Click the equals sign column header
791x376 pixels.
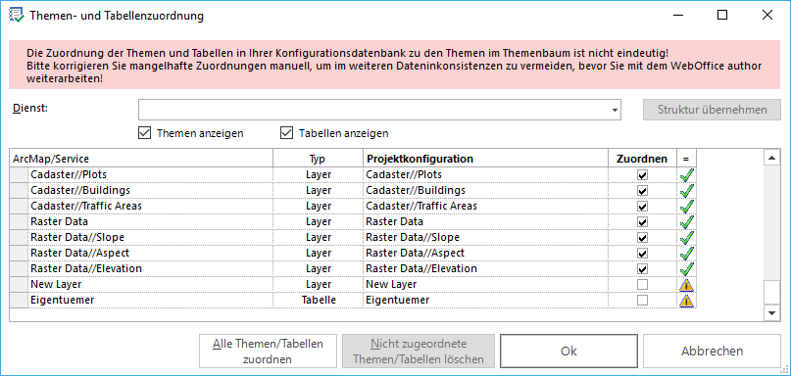686,159
